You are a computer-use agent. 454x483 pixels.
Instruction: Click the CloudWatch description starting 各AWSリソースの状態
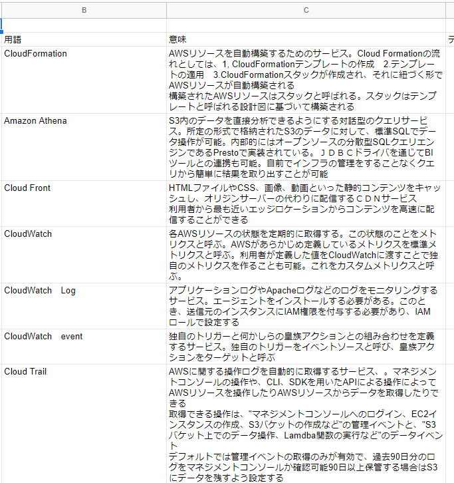[306, 255]
